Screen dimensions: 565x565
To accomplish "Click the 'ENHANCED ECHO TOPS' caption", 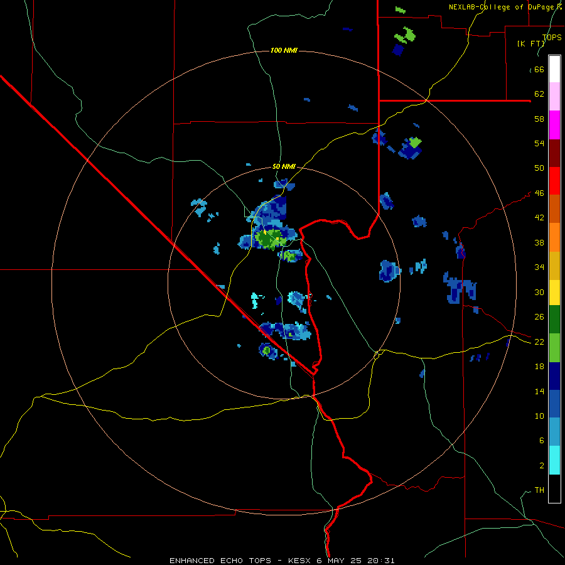I will (220, 561).
